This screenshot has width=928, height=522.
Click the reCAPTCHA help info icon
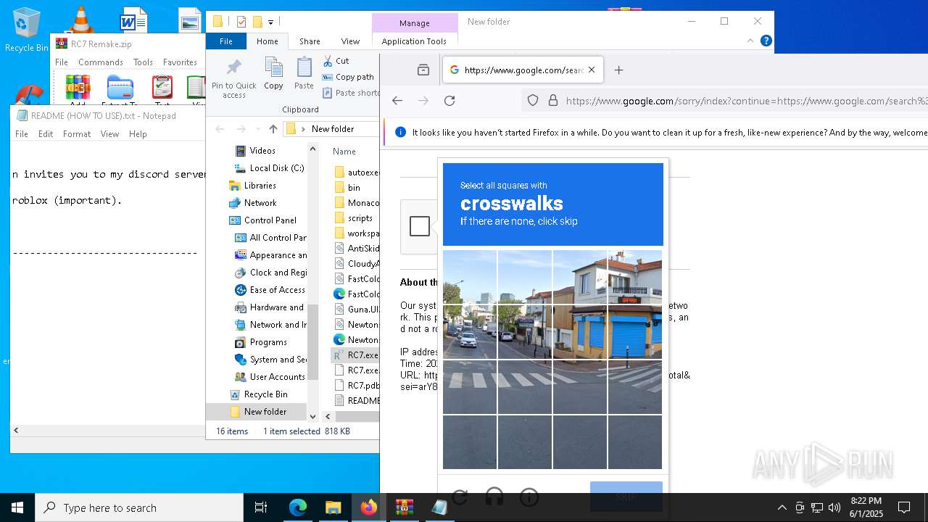tap(529, 497)
